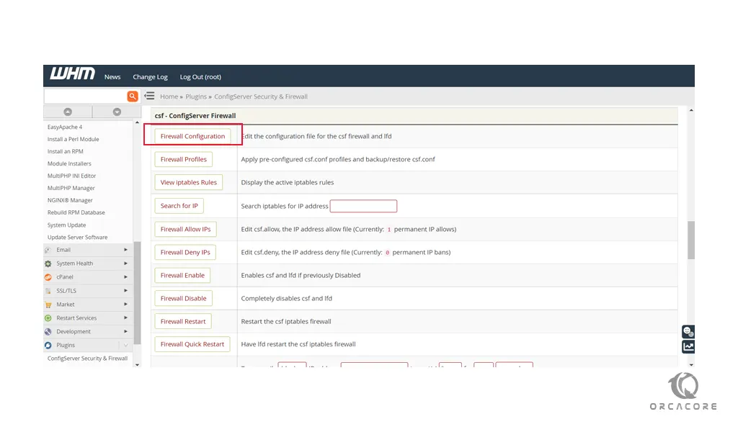Toggle the sidebar with the hamburger menu icon
The height and width of the screenshot is (432, 738).
tap(150, 96)
